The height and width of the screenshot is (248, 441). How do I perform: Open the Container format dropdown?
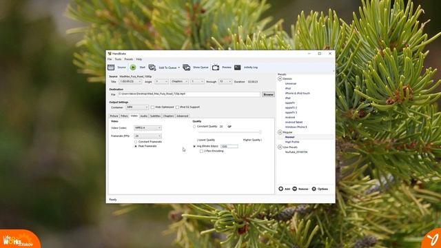tap(137, 107)
